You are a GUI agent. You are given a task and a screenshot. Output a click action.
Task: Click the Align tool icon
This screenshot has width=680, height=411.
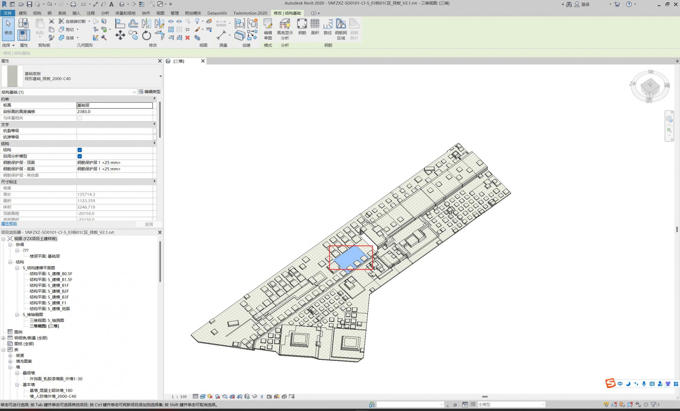(x=120, y=24)
